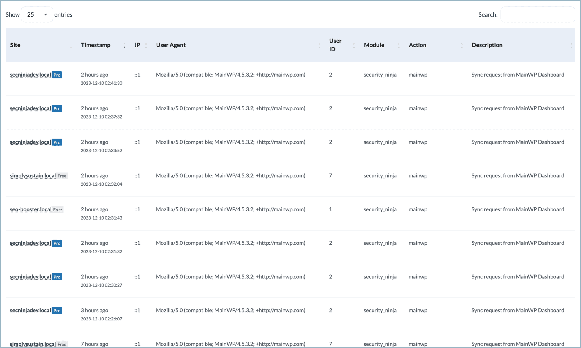This screenshot has height=348, width=581.
Task: Click into the Search input field
Action: pos(537,14)
